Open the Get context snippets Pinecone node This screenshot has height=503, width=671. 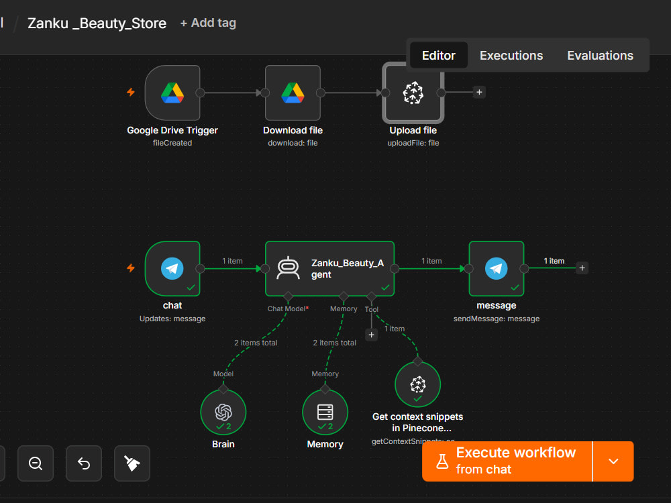(417, 384)
